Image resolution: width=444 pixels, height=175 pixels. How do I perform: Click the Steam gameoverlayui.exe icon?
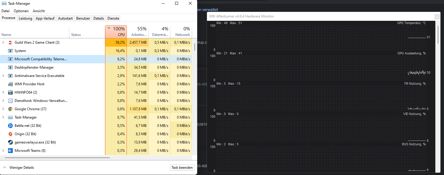click(x=10, y=142)
